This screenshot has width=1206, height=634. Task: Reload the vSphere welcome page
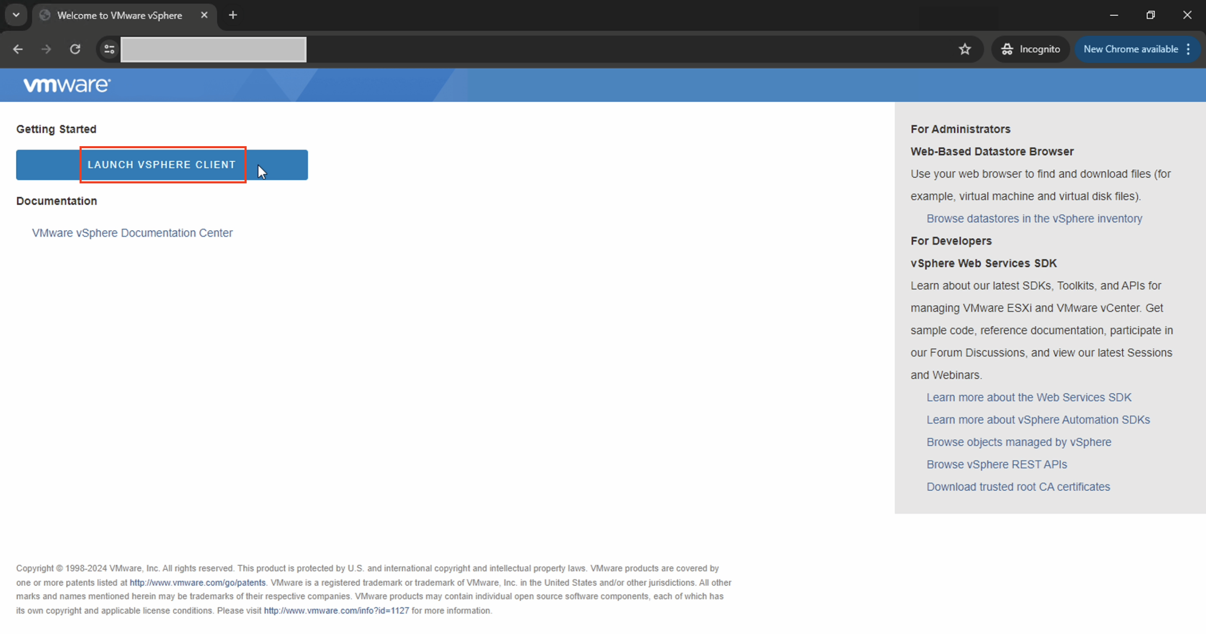click(x=75, y=49)
